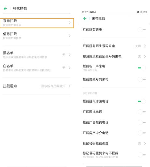Open 拦截通知 settings entry
Image resolution: width=150 pixels, height=167 pixels.
point(37,86)
